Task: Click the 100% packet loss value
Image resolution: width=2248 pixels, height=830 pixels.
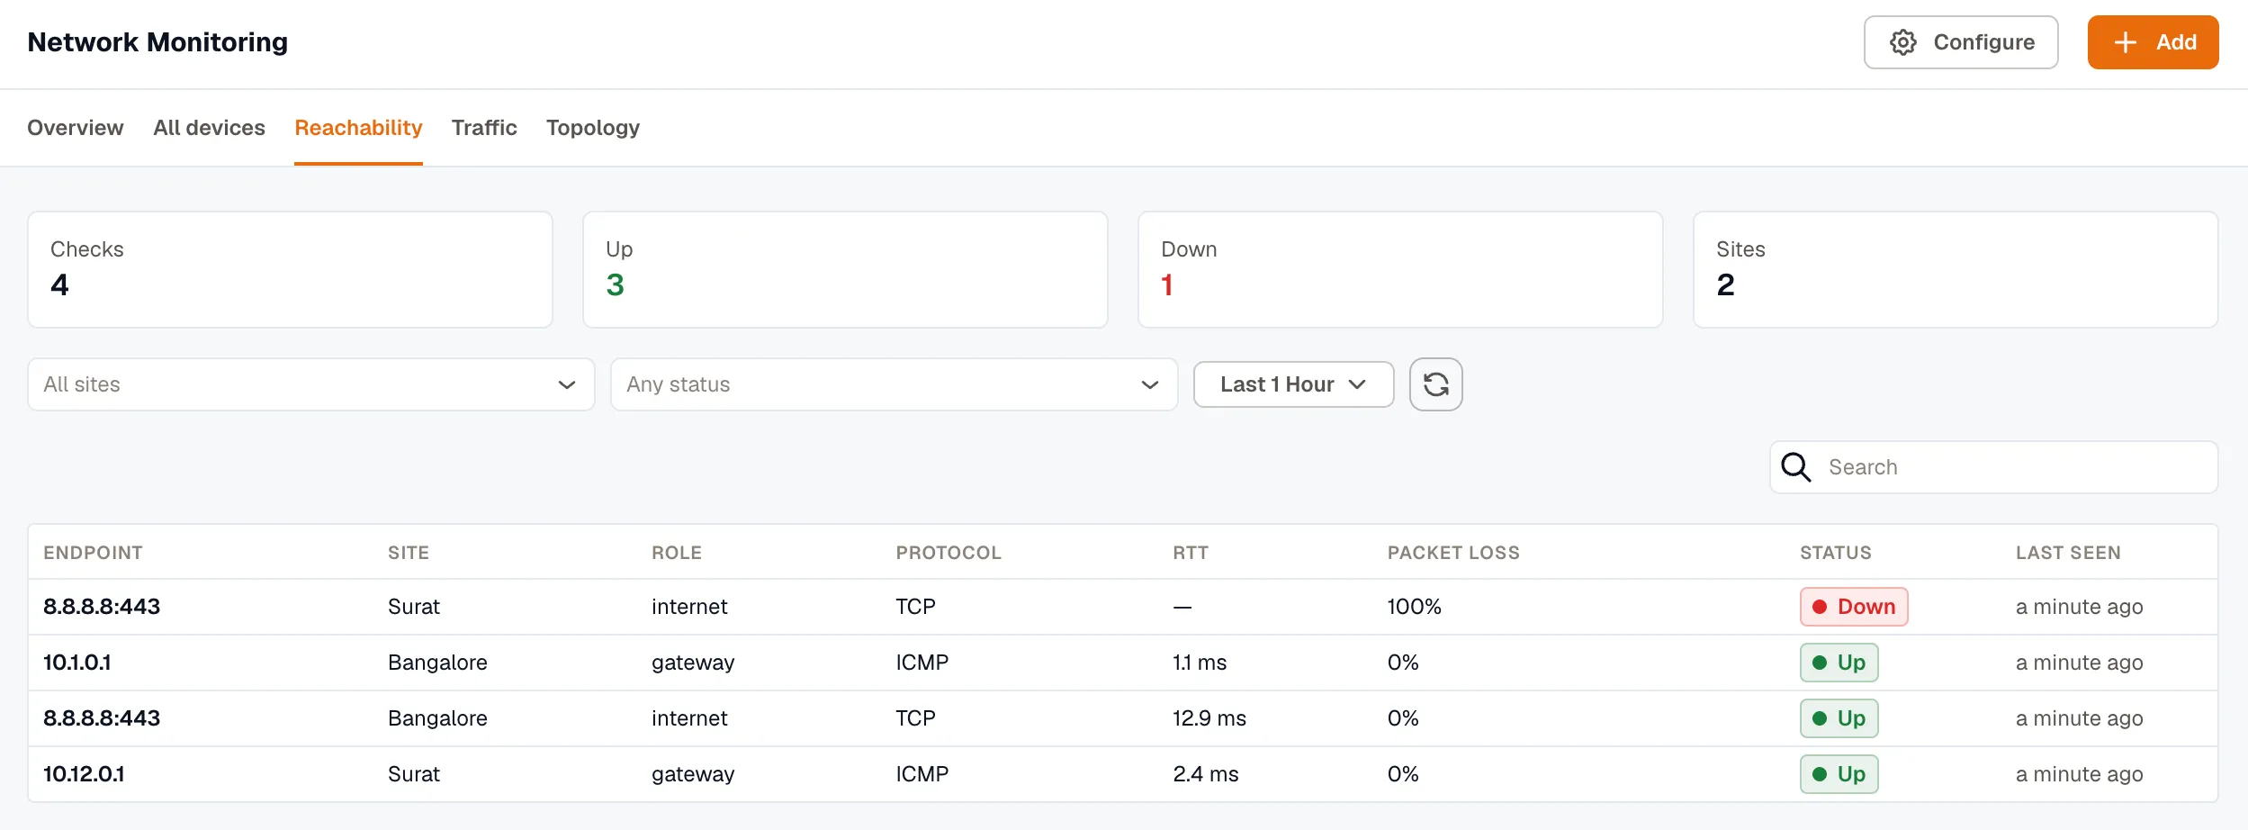Action: click(1414, 607)
